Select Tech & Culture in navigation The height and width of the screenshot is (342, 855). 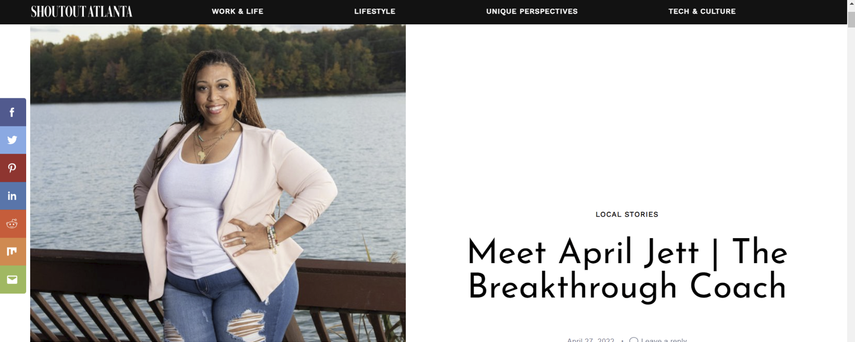[x=702, y=12]
